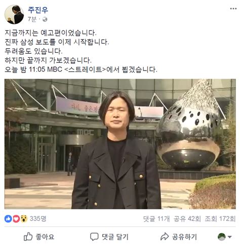Open the 댓글 11개 comments count
The height and width of the screenshot is (245, 240).
point(156,219)
